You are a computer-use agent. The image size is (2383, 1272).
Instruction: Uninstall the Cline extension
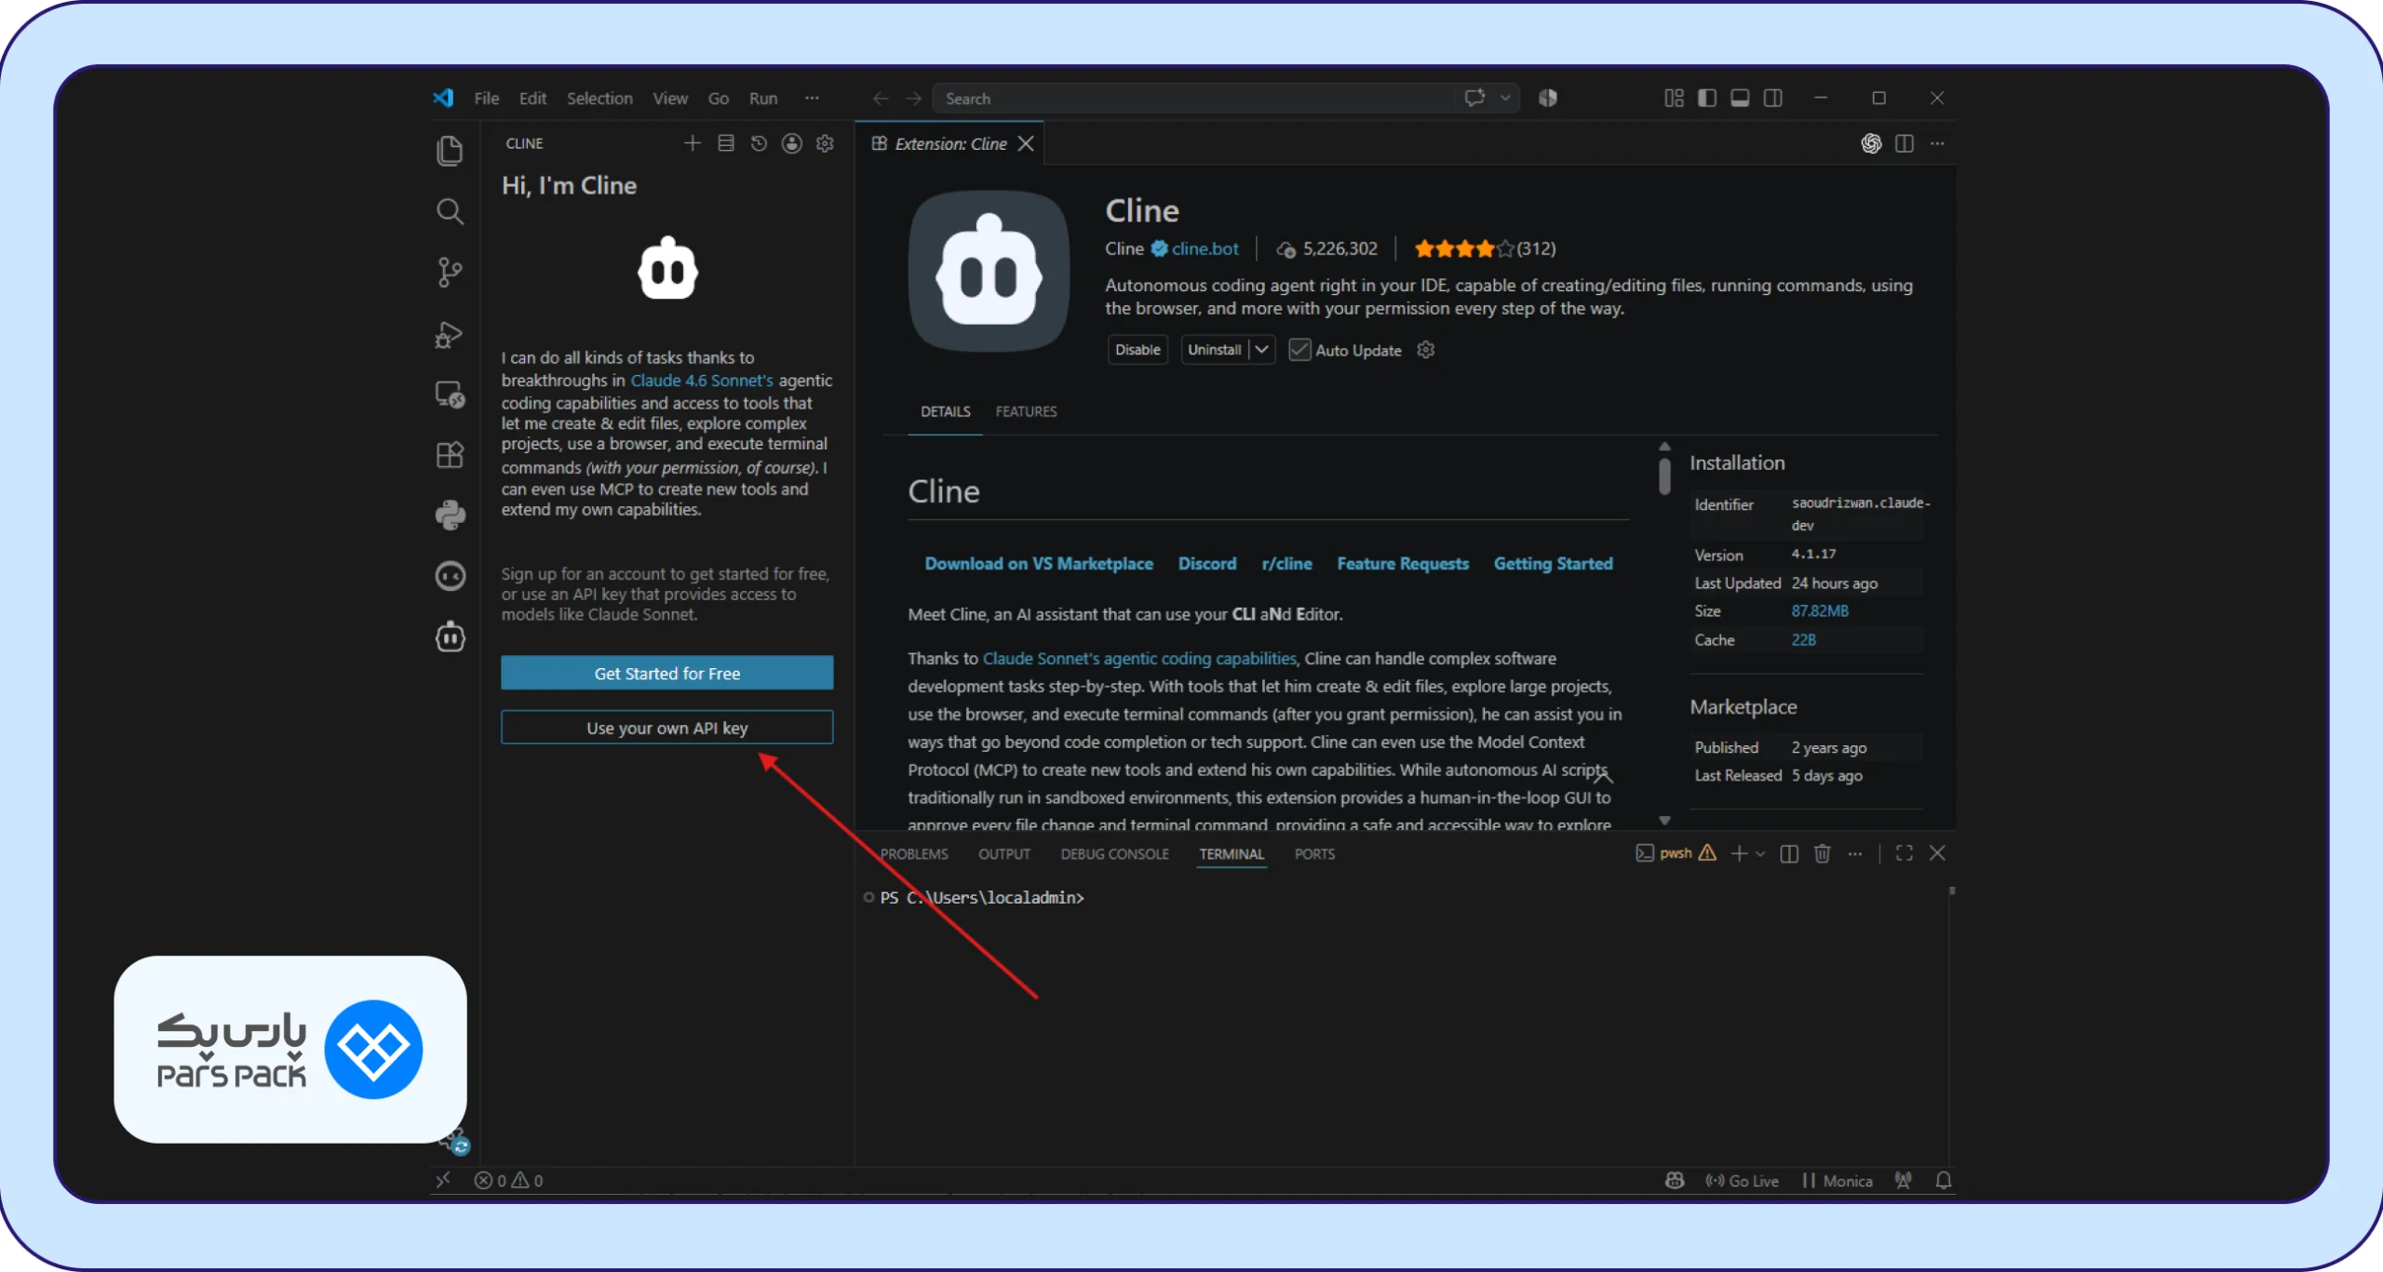(1215, 350)
